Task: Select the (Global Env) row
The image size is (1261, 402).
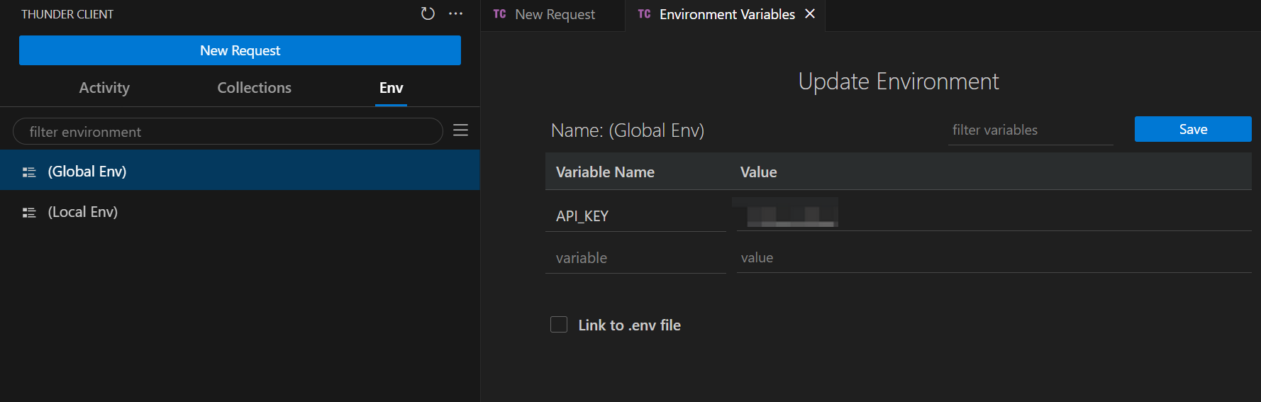Action: pos(240,171)
